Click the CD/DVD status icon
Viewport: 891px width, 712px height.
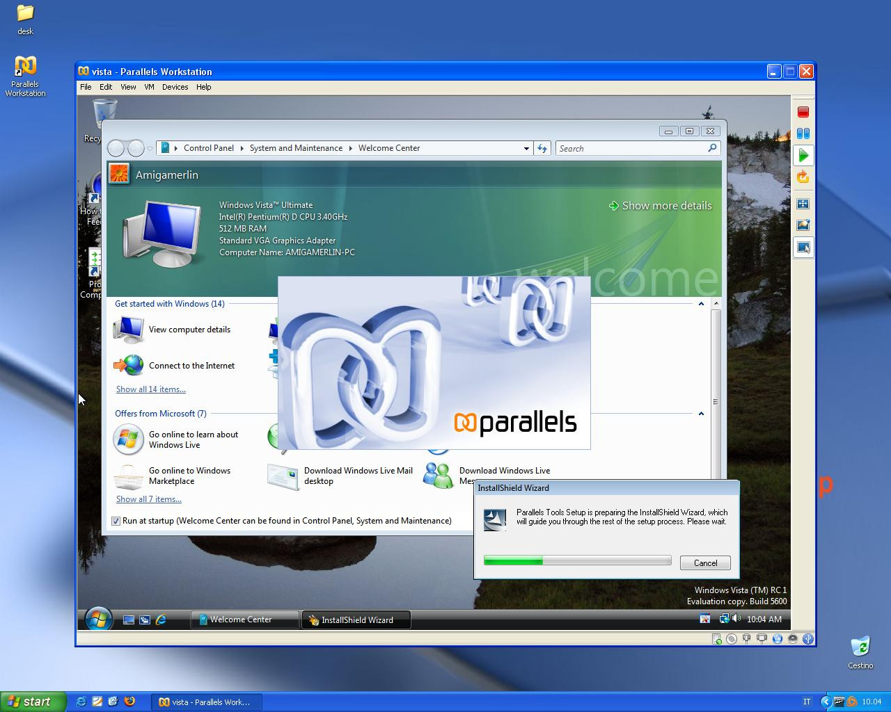click(732, 639)
